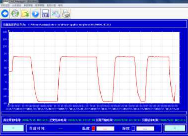Open the last menu in the menu bar
188x136 pixels.
60,5
